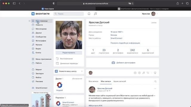
Task: Open the Ярослав account dropdown arrow
Action: click(x=157, y=14)
